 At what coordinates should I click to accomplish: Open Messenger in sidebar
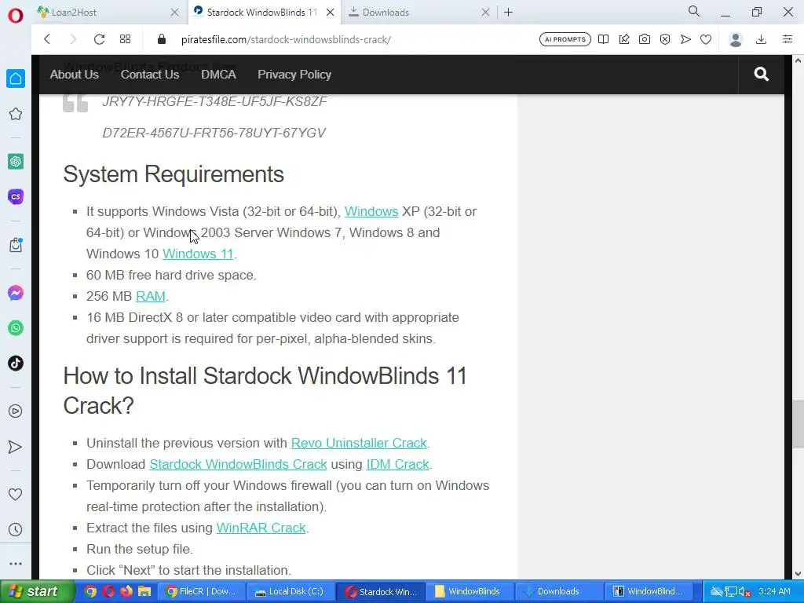pyautogui.click(x=16, y=294)
